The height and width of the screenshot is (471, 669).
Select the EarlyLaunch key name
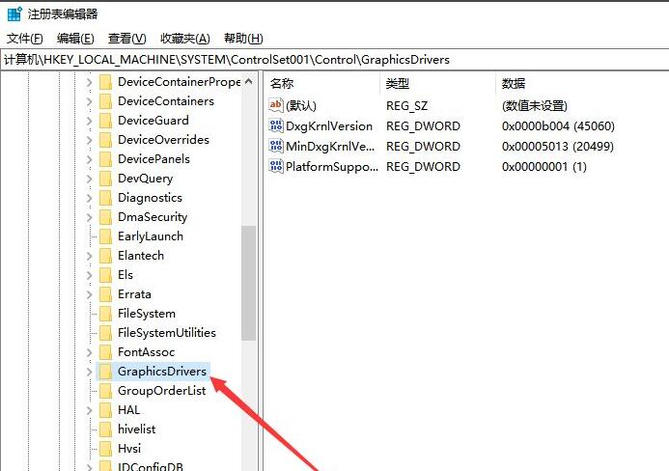[151, 236]
